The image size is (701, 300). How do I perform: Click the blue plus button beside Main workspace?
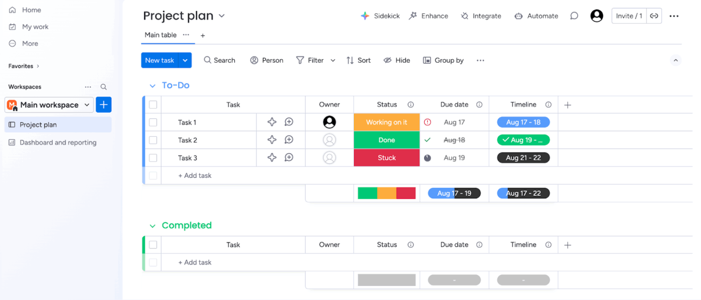pyautogui.click(x=104, y=105)
